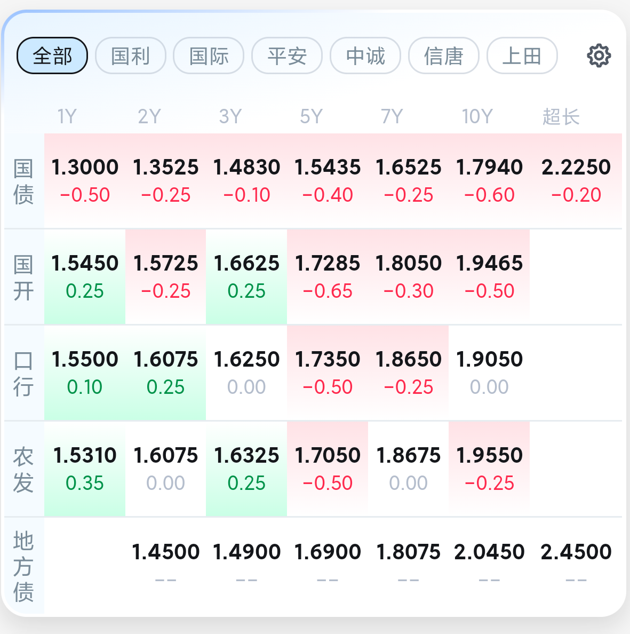630x634 pixels.
Task: Switch to the 上田 tab
Action: click(x=522, y=56)
